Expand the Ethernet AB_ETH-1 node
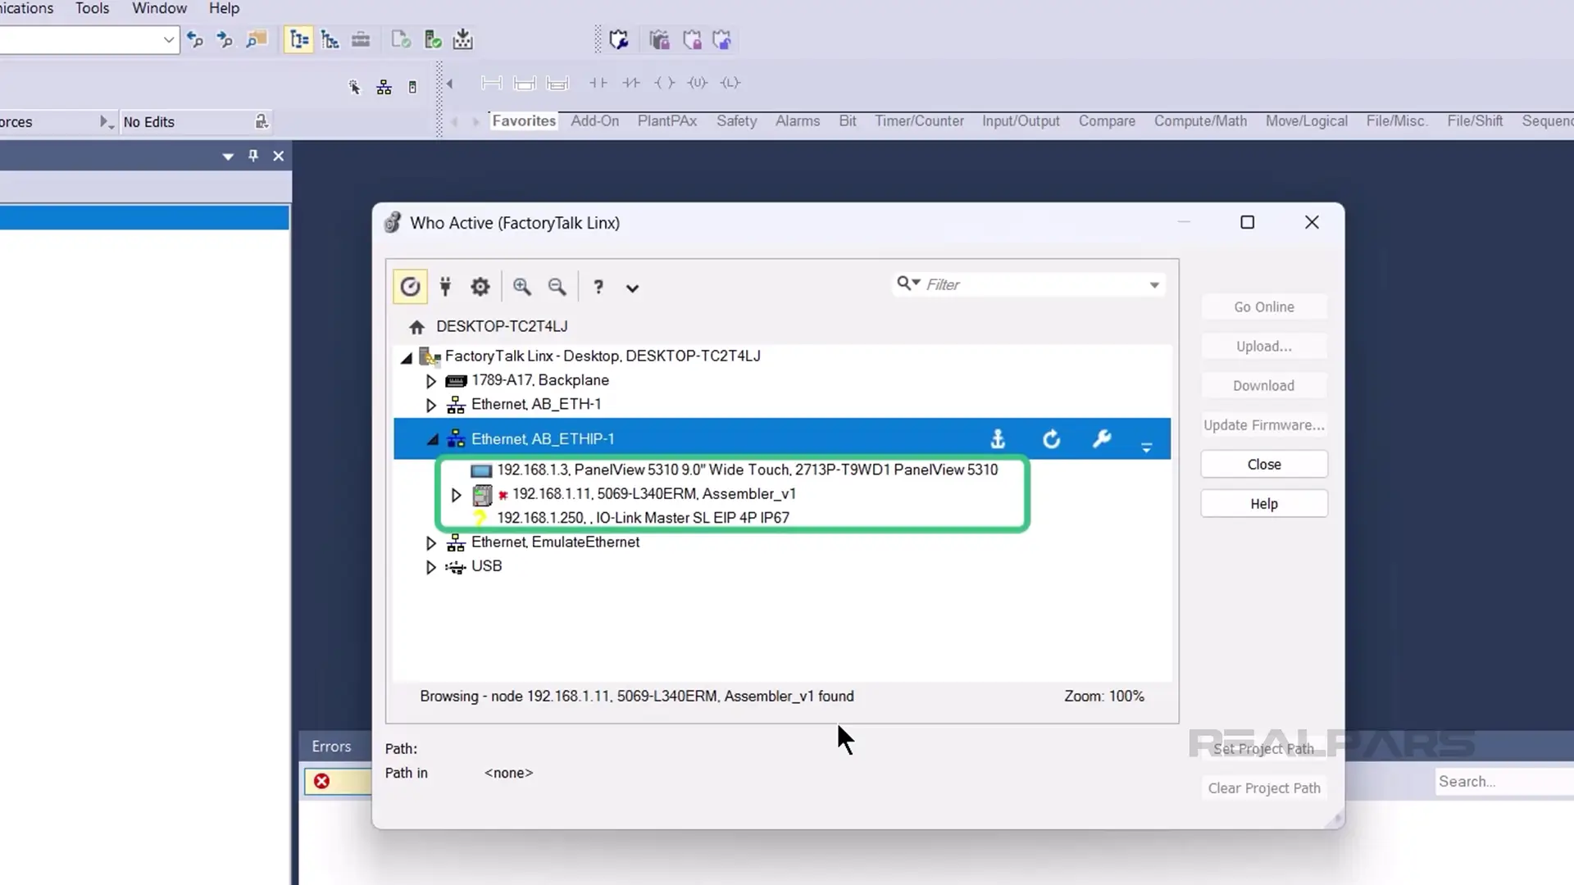The width and height of the screenshot is (1574, 885). 430,405
